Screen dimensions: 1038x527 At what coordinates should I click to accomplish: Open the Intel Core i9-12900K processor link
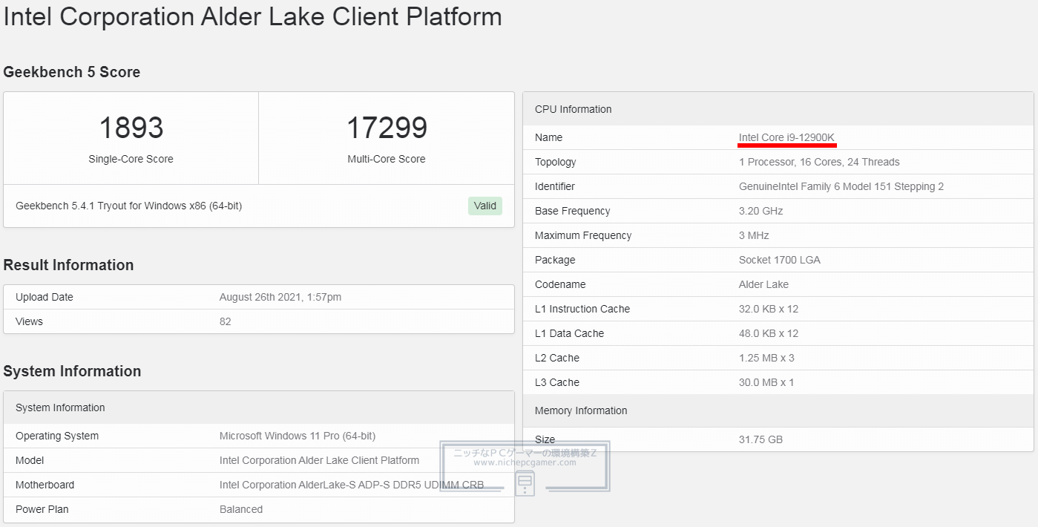coord(786,137)
